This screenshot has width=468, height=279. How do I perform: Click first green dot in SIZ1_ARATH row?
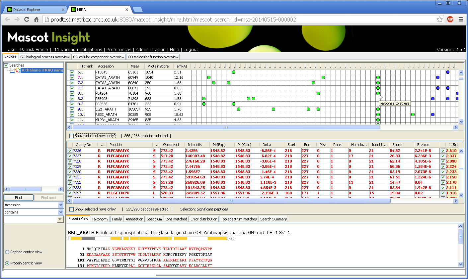point(239,109)
